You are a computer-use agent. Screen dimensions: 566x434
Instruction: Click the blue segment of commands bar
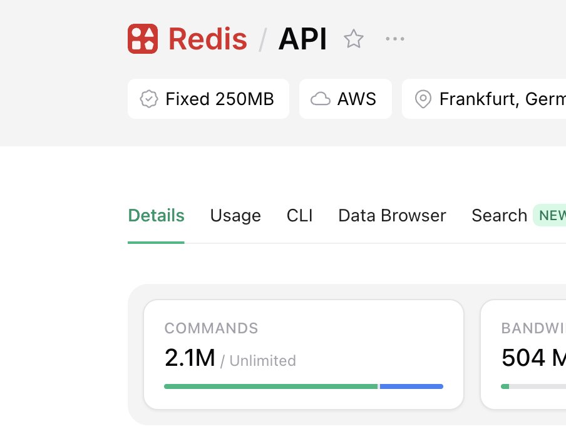click(x=411, y=386)
